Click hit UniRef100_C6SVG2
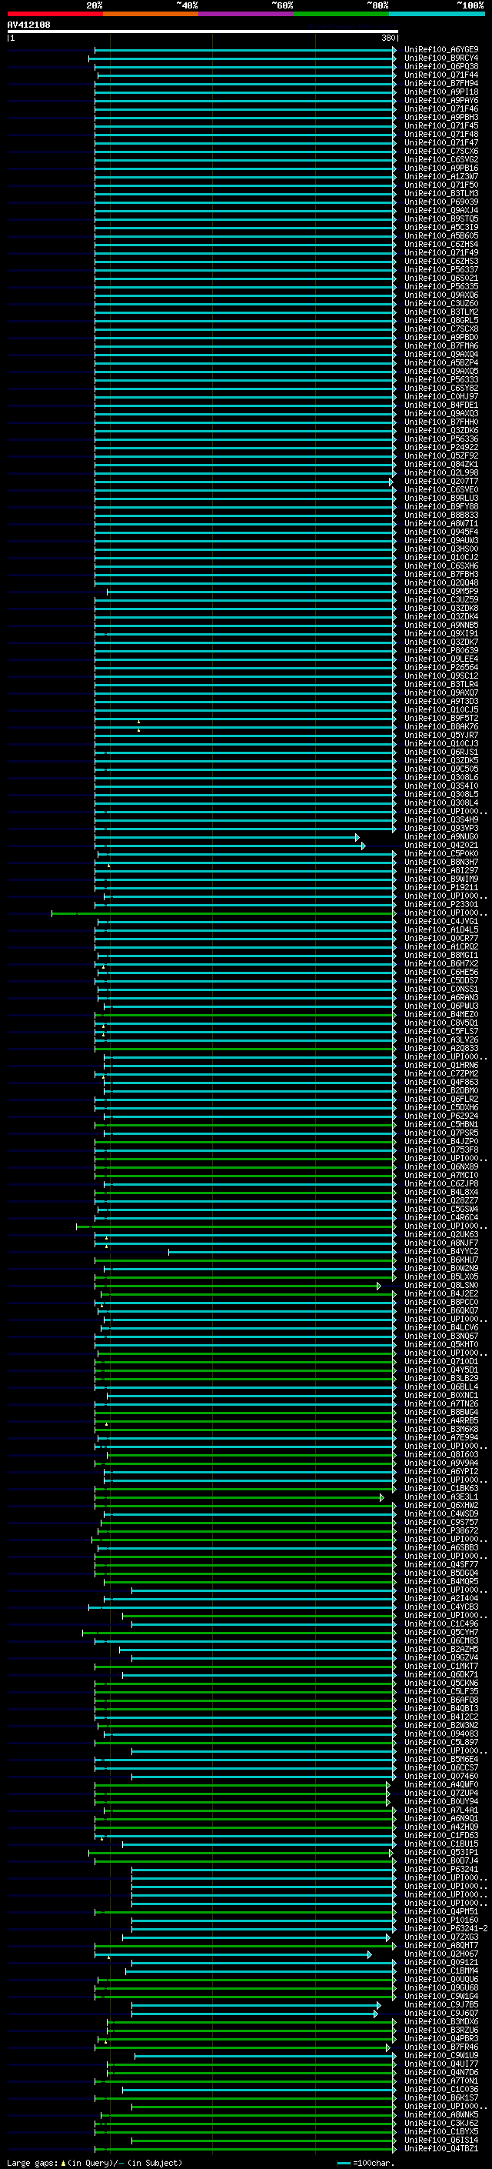This screenshot has width=492, height=2169. click(441, 160)
